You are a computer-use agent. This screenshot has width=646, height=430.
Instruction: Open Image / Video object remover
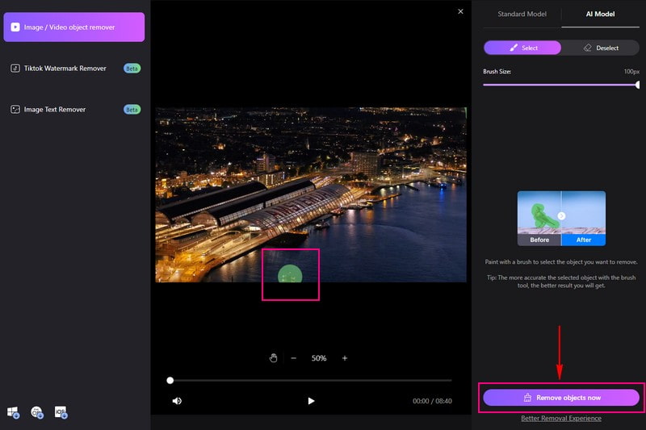pos(74,27)
